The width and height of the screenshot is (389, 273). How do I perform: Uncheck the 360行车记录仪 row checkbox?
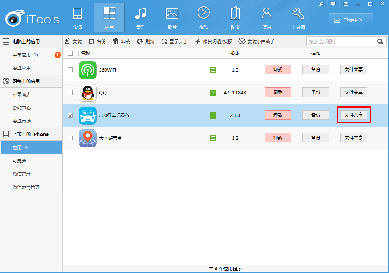70,115
